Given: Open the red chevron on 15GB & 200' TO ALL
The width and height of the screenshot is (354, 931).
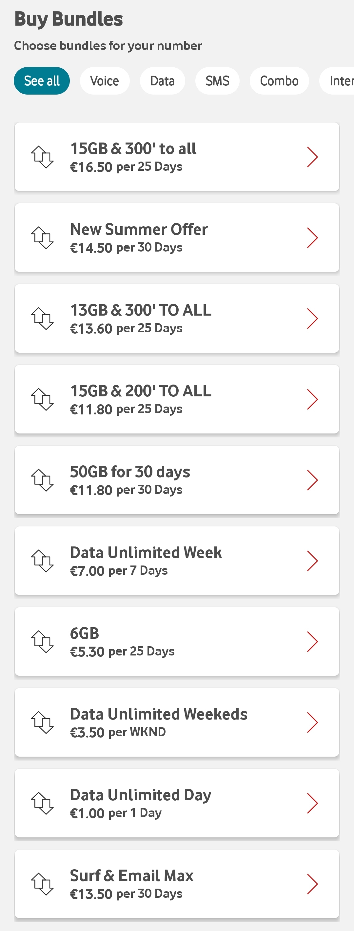Looking at the screenshot, I should 312,399.
